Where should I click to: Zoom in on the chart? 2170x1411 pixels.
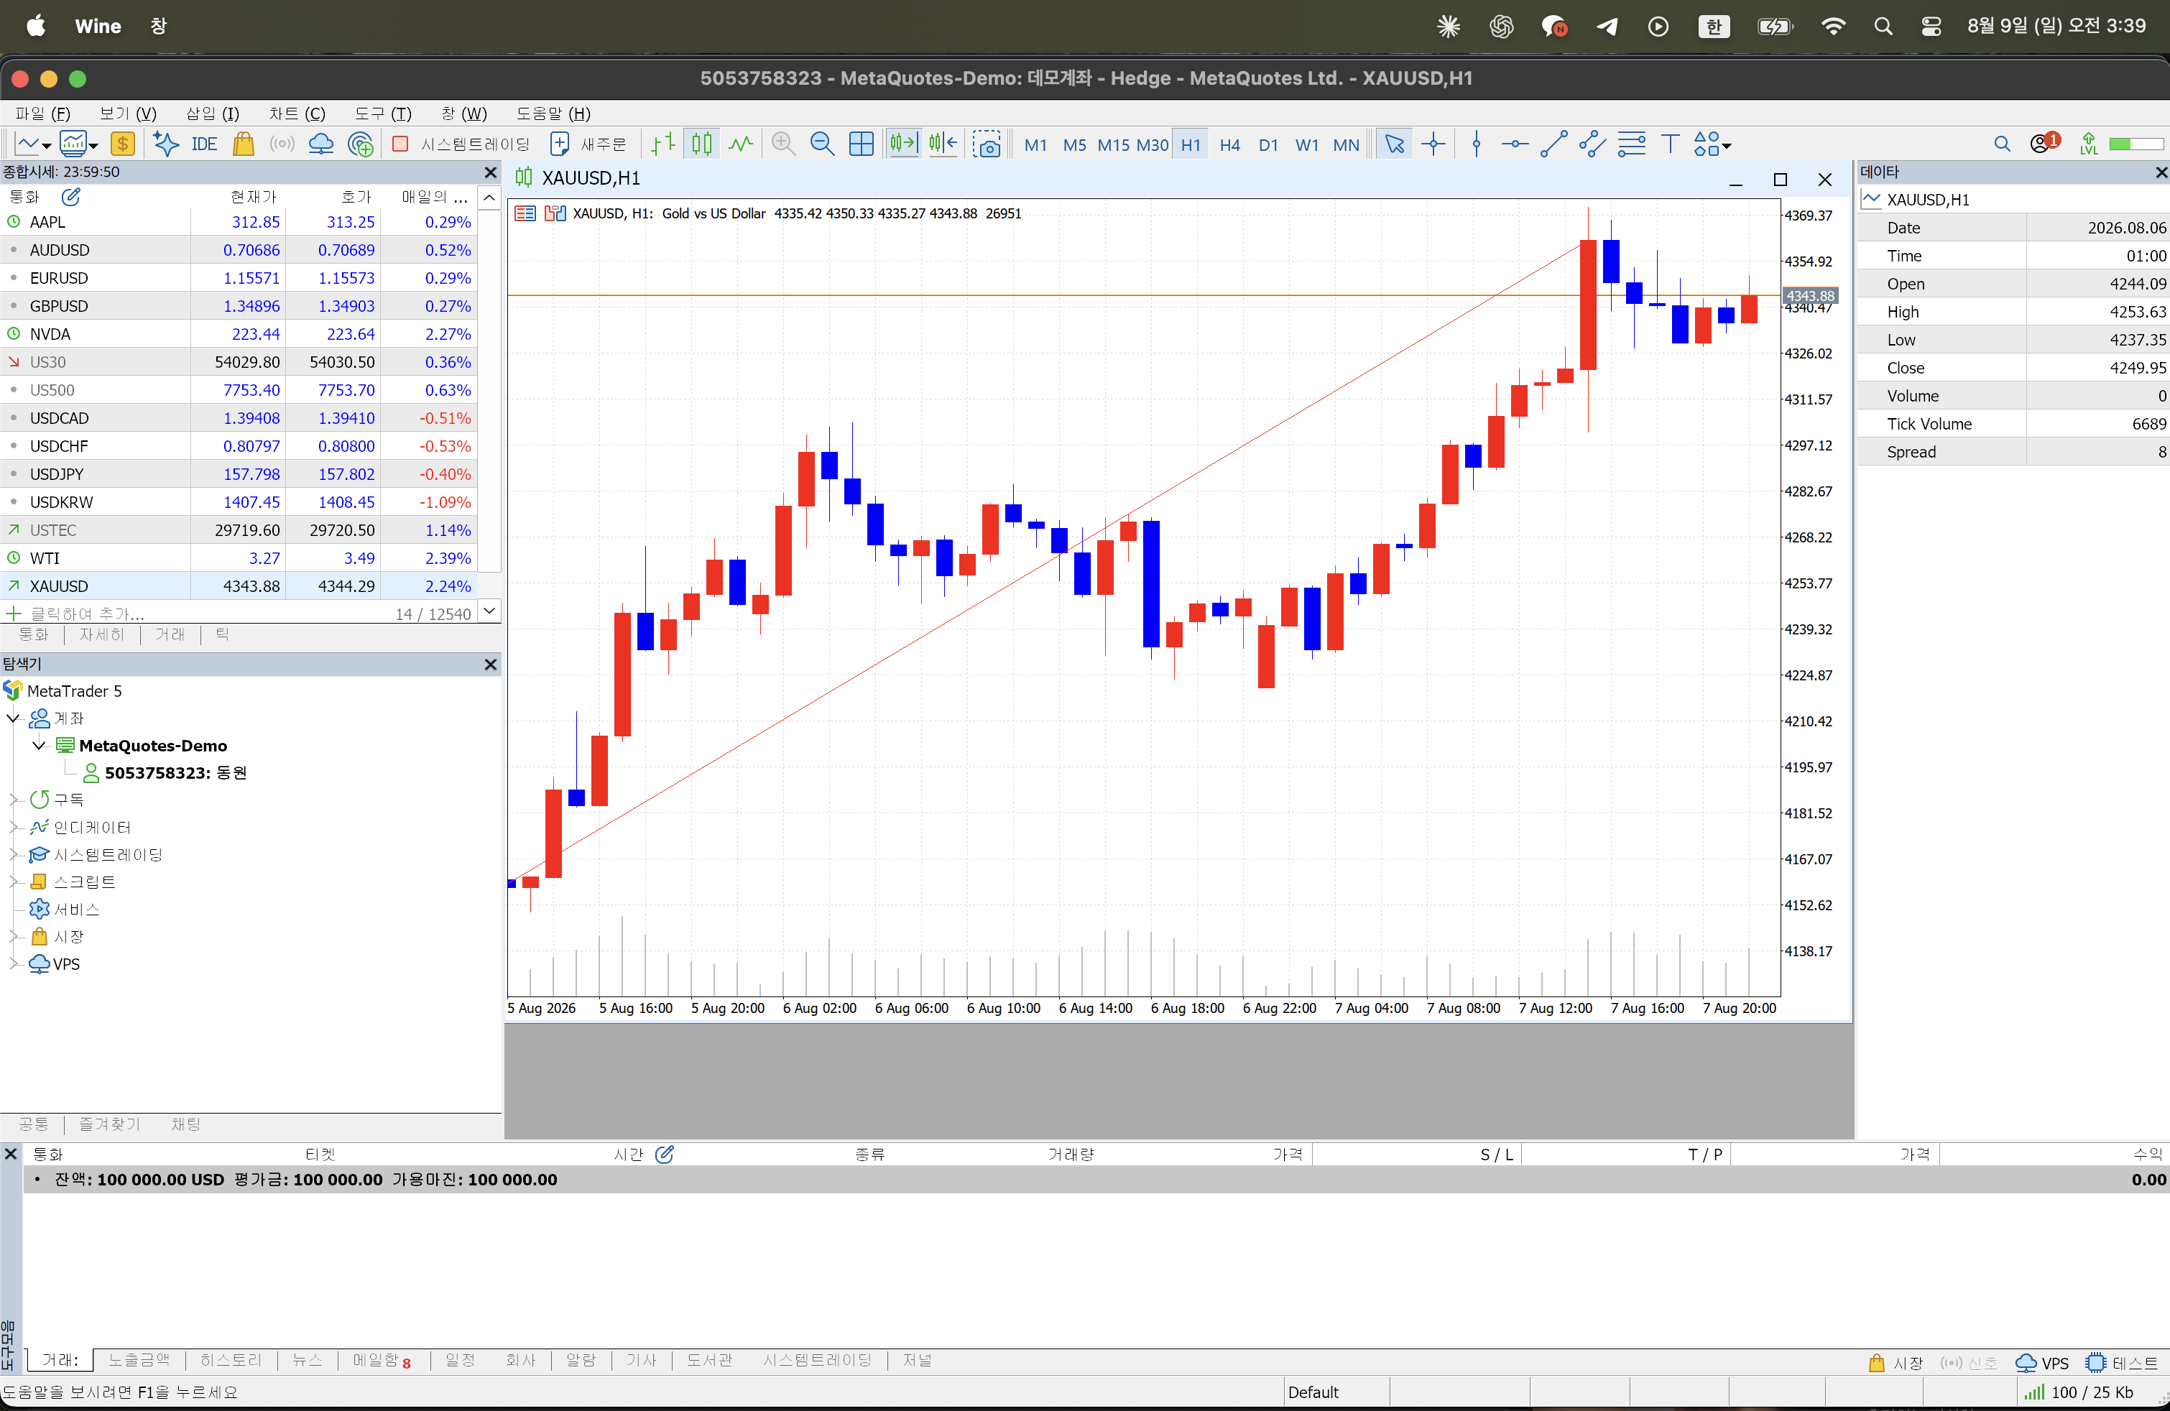pos(783,144)
